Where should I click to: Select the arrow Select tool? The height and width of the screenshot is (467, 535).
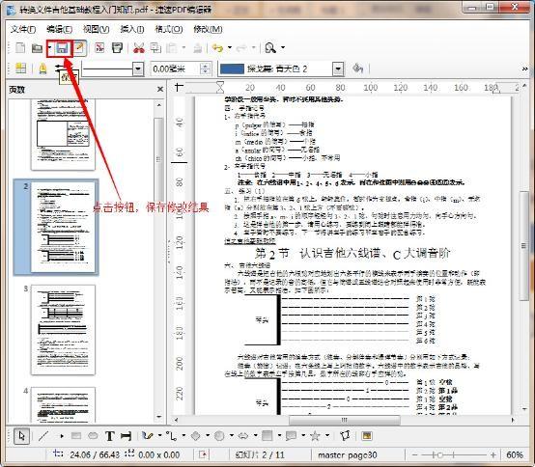22,436
